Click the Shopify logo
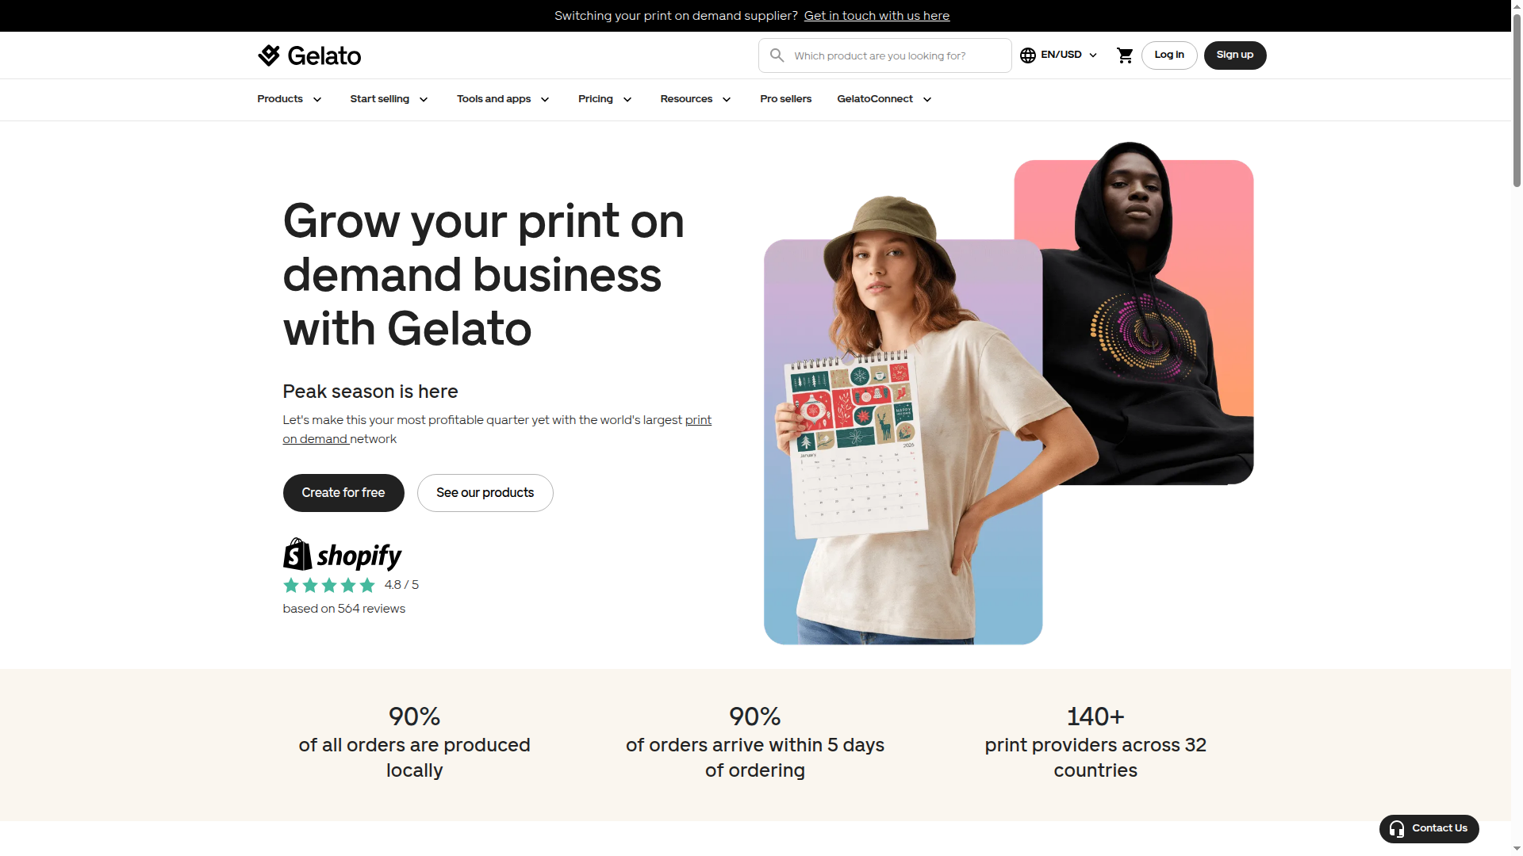Image resolution: width=1523 pixels, height=856 pixels. (x=343, y=555)
